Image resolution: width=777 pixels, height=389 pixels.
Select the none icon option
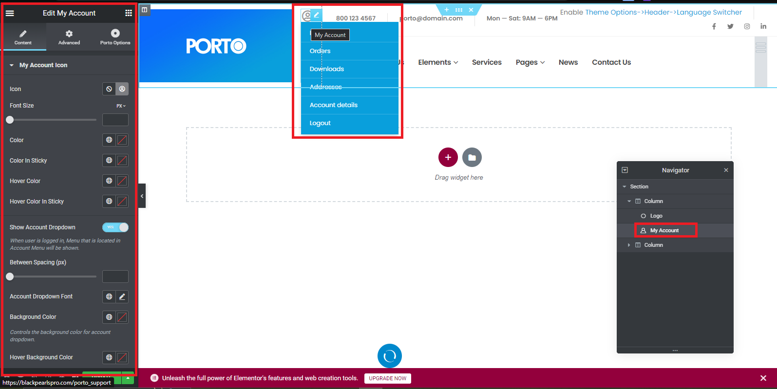coord(109,89)
